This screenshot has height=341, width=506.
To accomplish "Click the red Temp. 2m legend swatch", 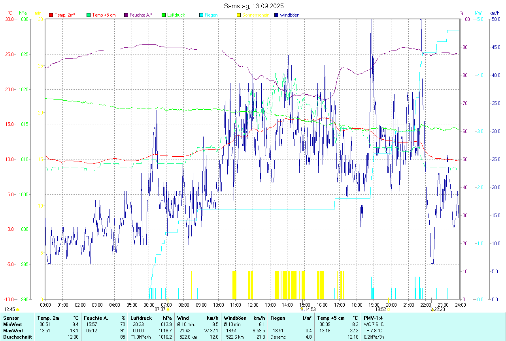I will 51,15.
